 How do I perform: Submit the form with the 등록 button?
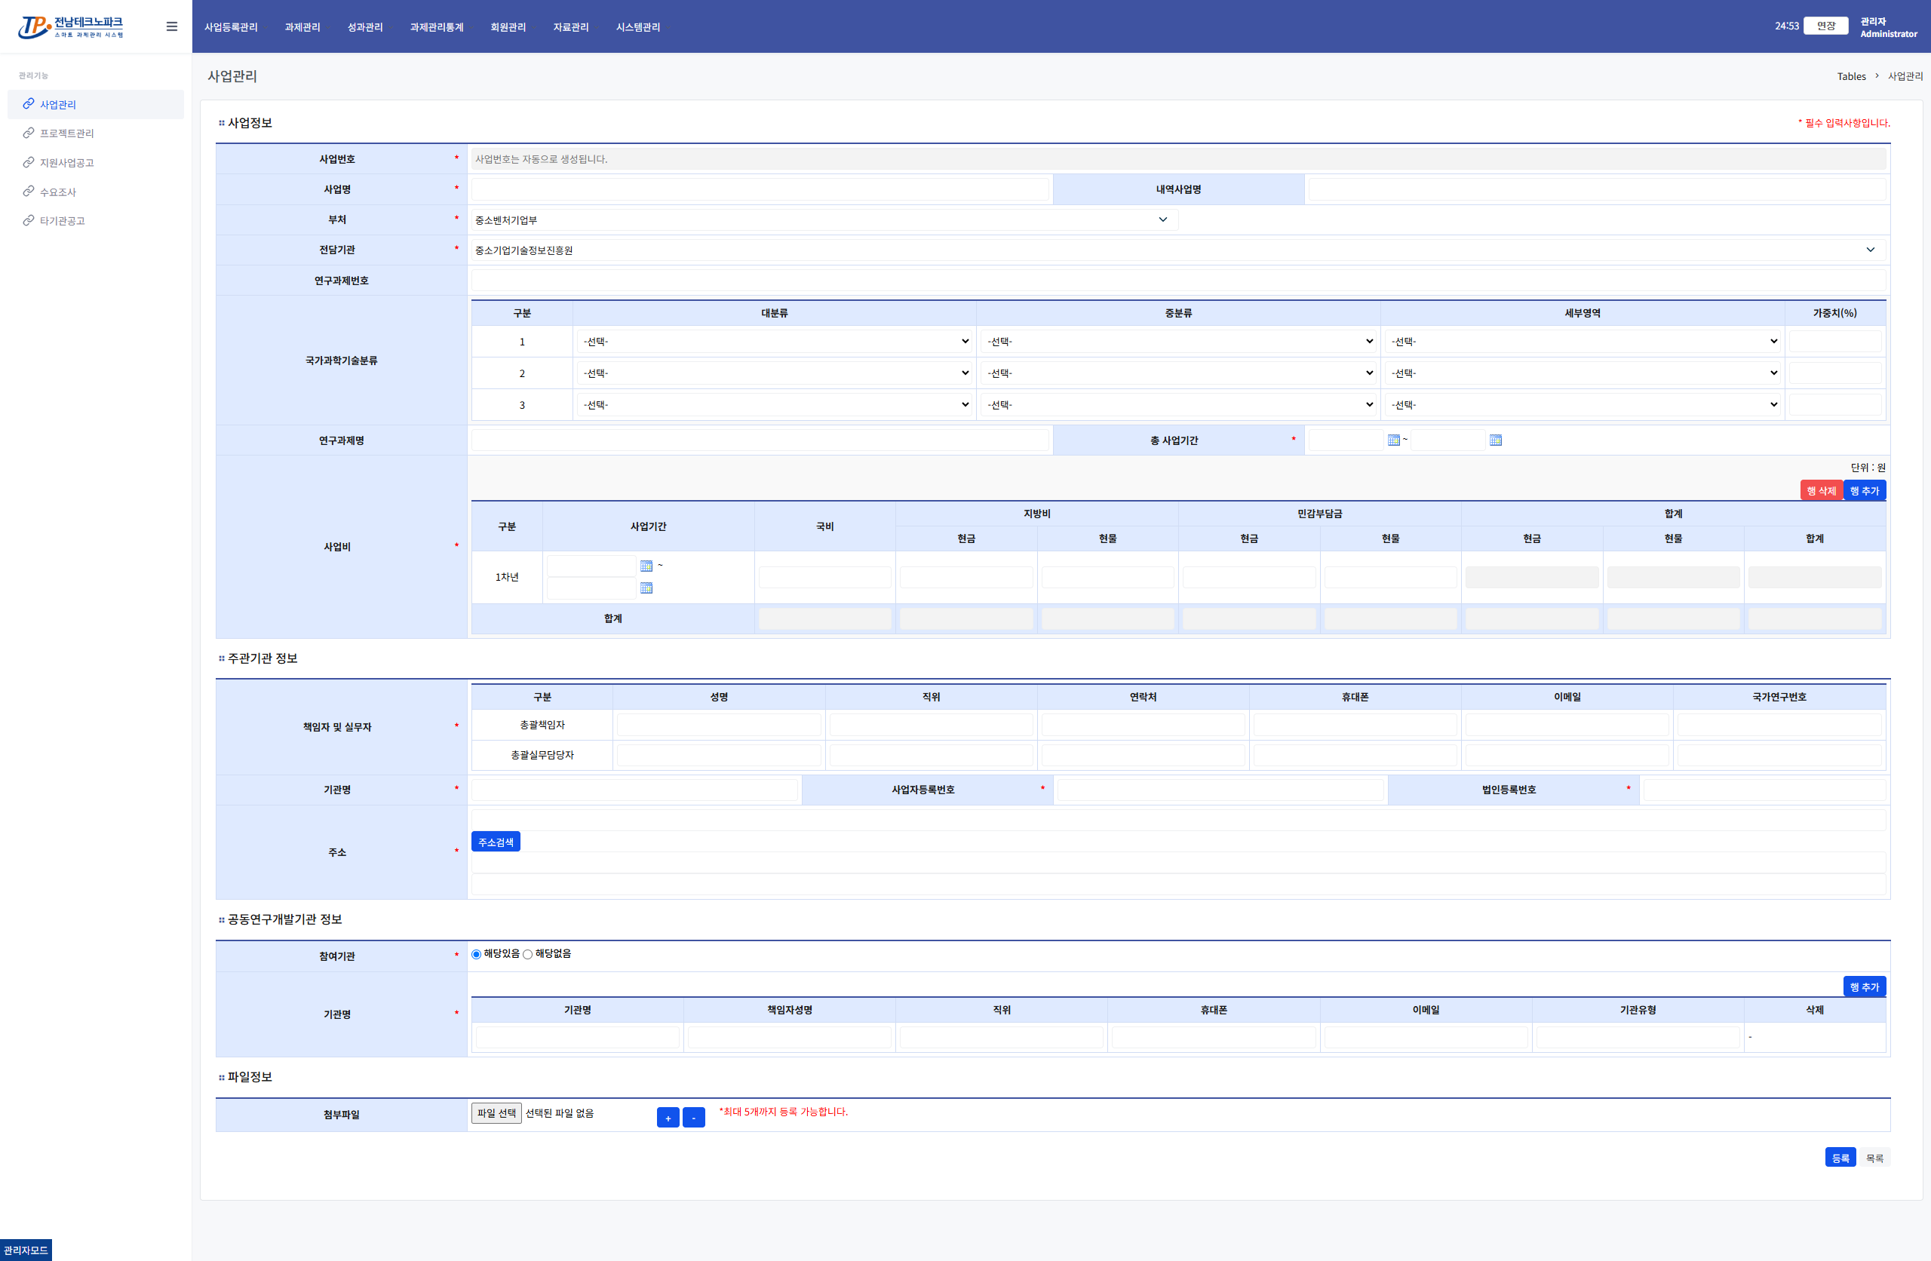point(1840,1158)
